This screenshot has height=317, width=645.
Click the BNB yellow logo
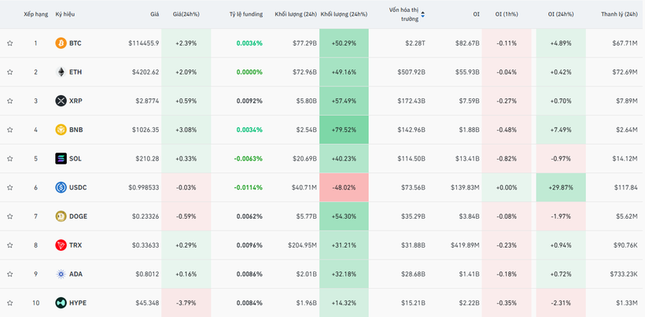pos(61,130)
